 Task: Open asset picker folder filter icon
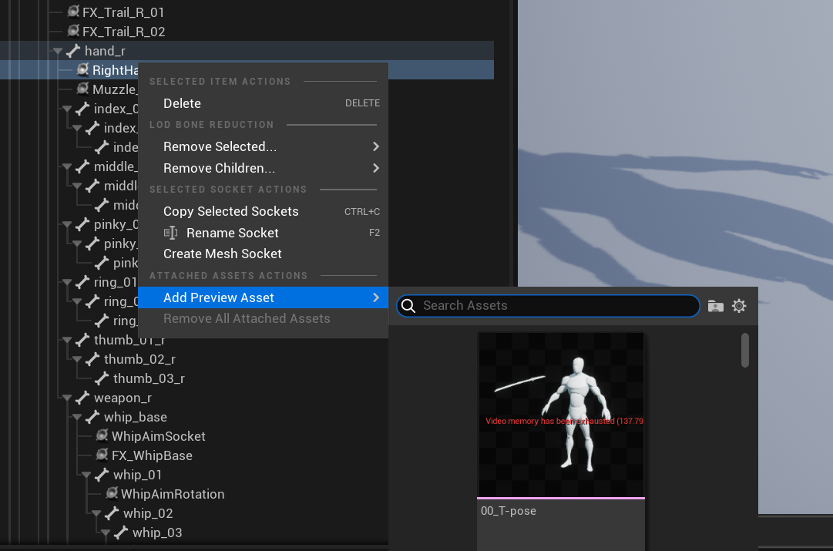pos(716,306)
